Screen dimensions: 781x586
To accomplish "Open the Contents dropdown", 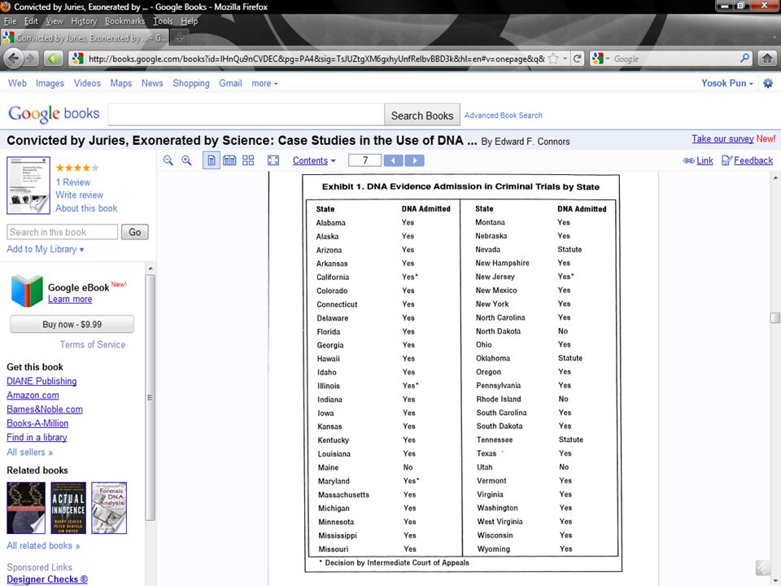I will (x=314, y=160).
